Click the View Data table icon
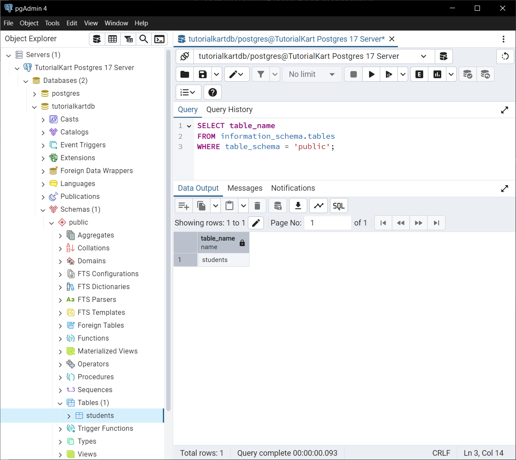516x460 pixels. click(113, 39)
